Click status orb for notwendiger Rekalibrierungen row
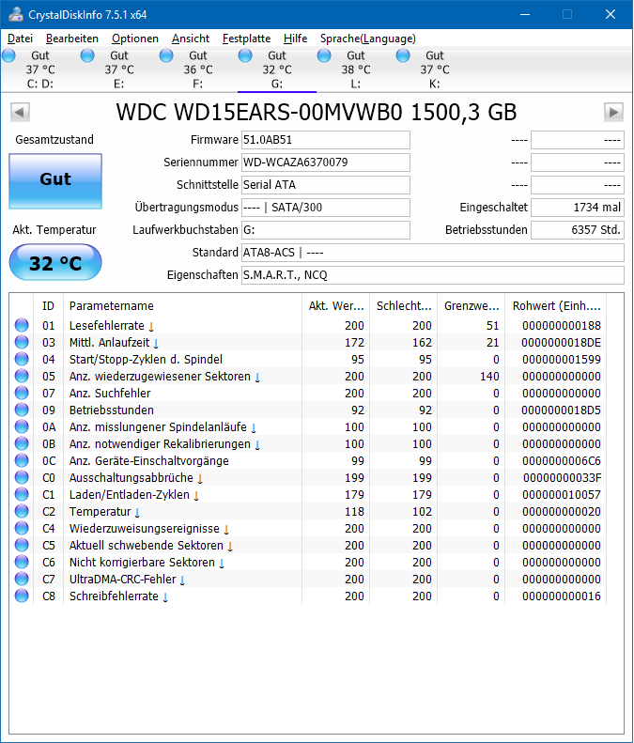Viewport: 634px width, 743px height. click(x=22, y=443)
